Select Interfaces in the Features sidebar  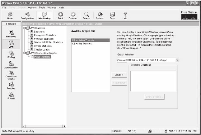pos(11,34)
